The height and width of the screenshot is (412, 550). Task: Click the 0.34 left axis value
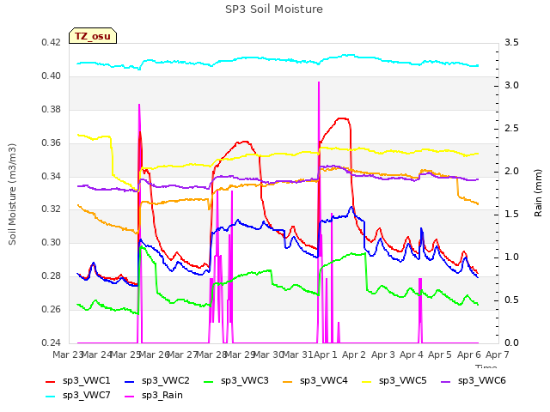pyautogui.click(x=52, y=176)
